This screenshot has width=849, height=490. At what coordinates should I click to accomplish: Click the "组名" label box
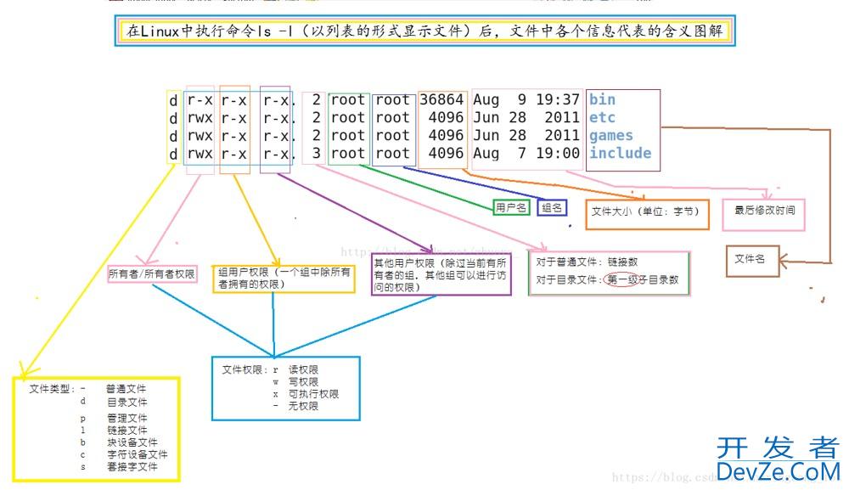point(552,207)
